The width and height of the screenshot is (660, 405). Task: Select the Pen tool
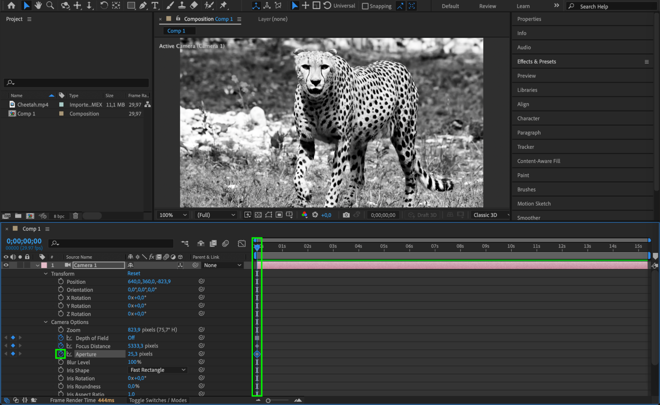point(143,5)
